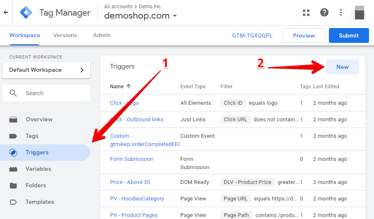Screen dimensions: 374x219
Task: Switch to the Versions tab
Action: [x=65, y=35]
